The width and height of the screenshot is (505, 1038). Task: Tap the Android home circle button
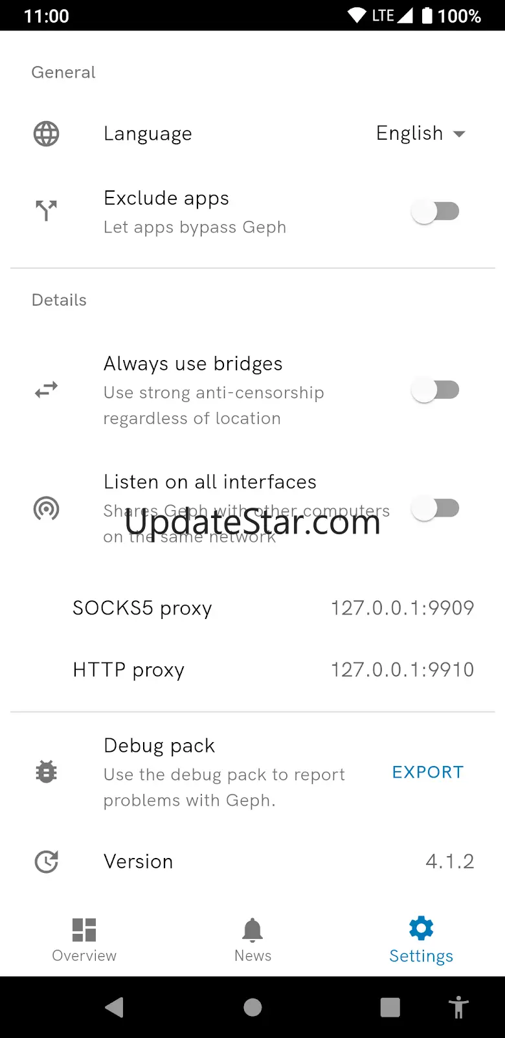coord(252,1007)
